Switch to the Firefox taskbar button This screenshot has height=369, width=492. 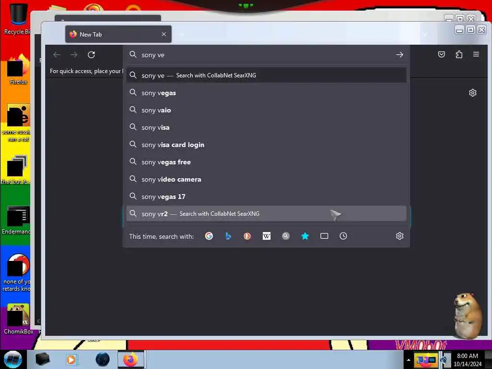pyautogui.click(x=131, y=359)
